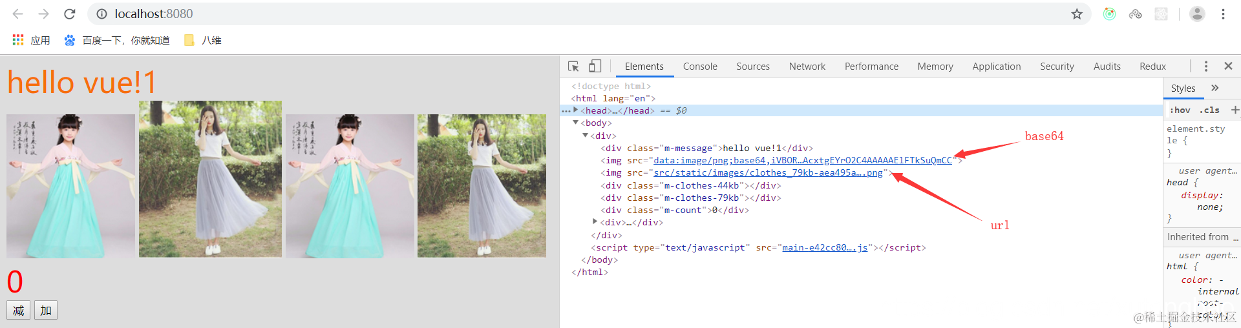
Task: Select the html lang="en" row
Action: pos(613,98)
